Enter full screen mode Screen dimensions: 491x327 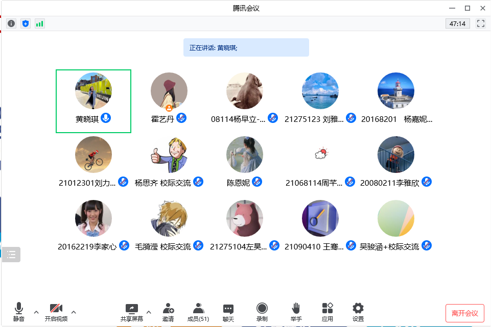[480, 23]
